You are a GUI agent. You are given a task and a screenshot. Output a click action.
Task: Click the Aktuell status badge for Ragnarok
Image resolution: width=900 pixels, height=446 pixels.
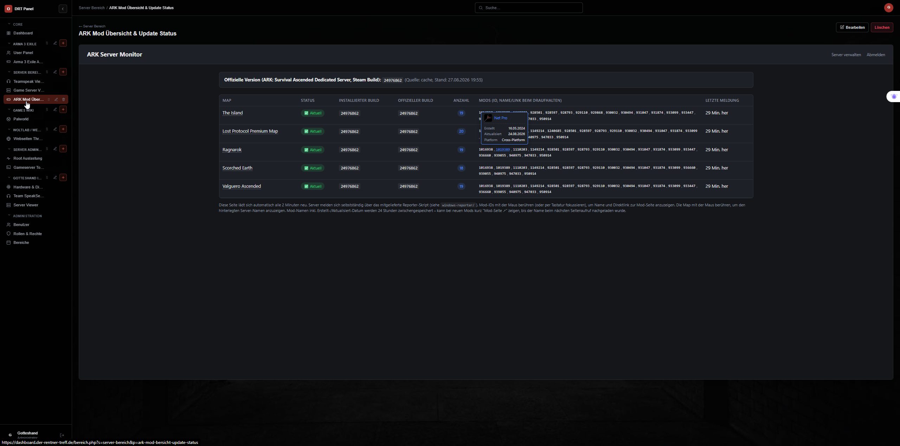coord(313,150)
